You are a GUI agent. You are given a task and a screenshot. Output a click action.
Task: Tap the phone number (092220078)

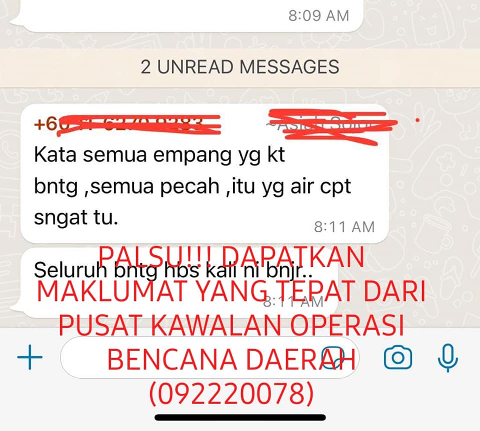[231, 394]
